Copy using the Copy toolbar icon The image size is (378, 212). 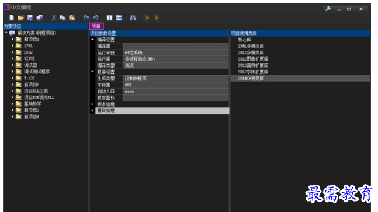point(63,17)
